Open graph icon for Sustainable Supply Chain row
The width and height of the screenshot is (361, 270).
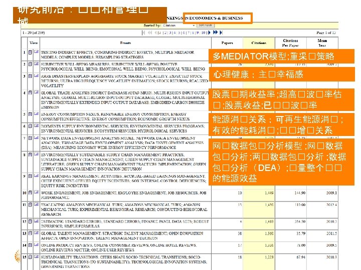[36, 154]
